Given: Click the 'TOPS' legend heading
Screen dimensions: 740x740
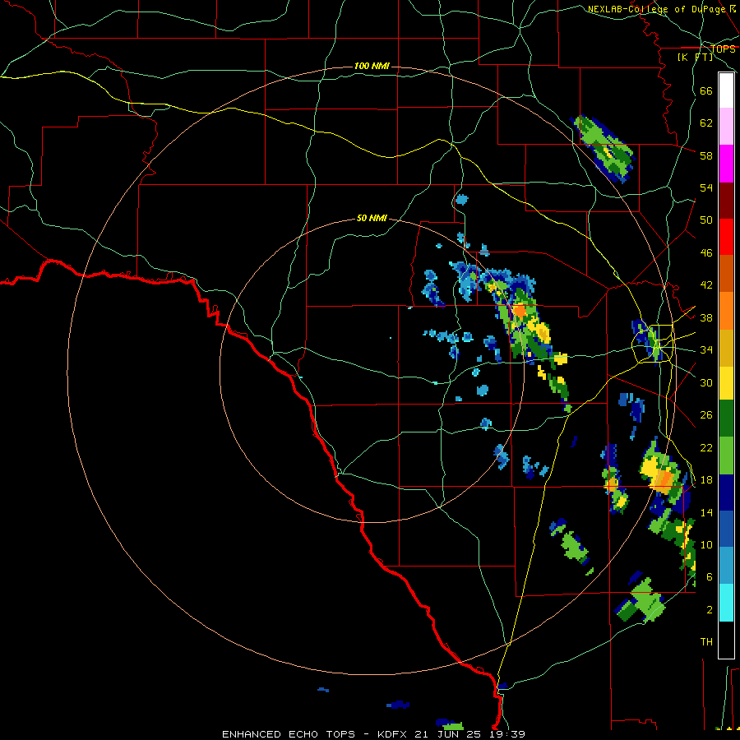Looking at the screenshot, I should (723, 49).
